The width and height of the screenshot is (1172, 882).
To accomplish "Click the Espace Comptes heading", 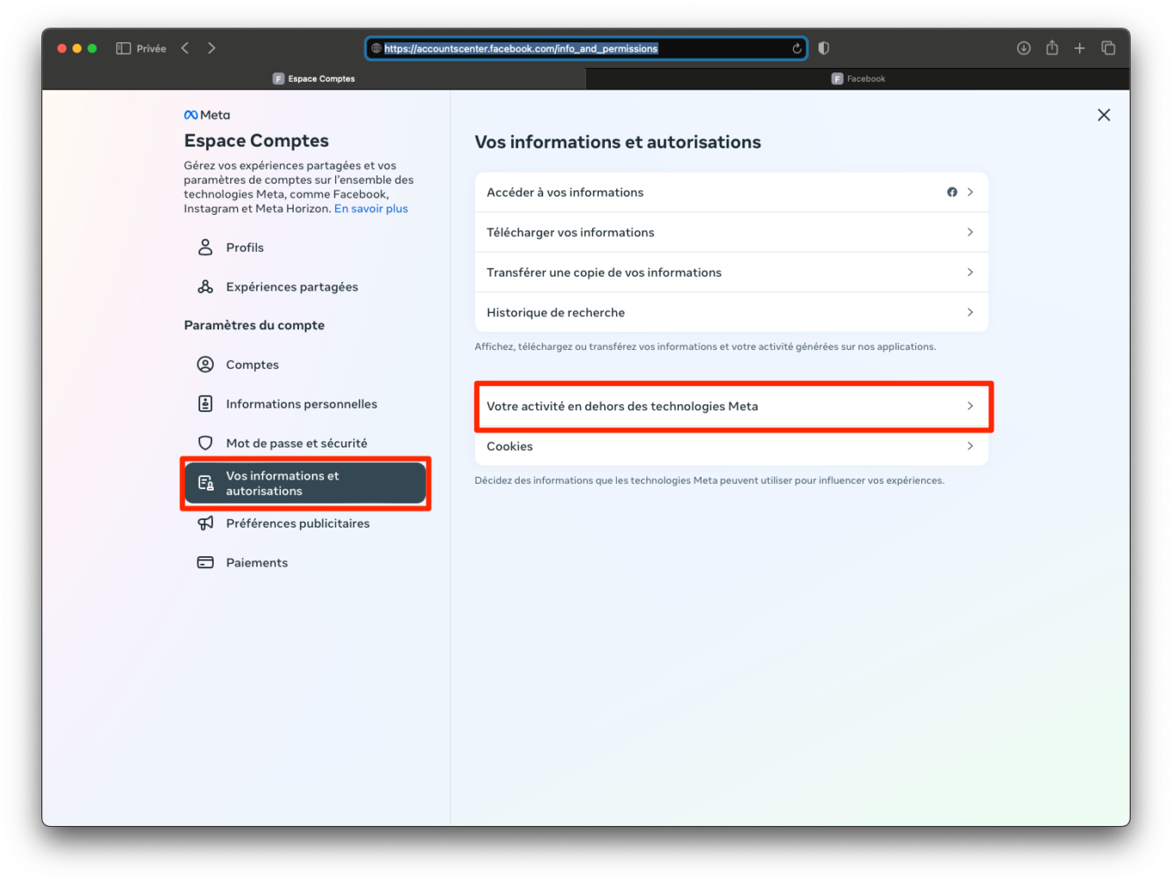I will pyautogui.click(x=257, y=141).
